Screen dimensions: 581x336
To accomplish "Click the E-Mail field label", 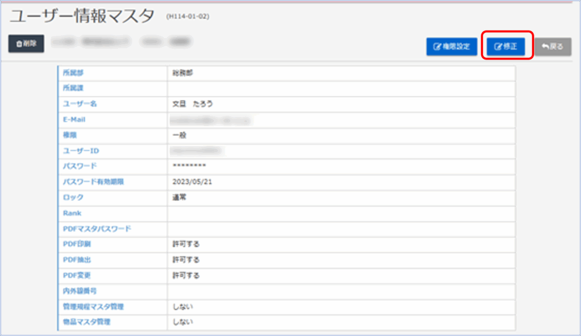I will [x=74, y=120].
